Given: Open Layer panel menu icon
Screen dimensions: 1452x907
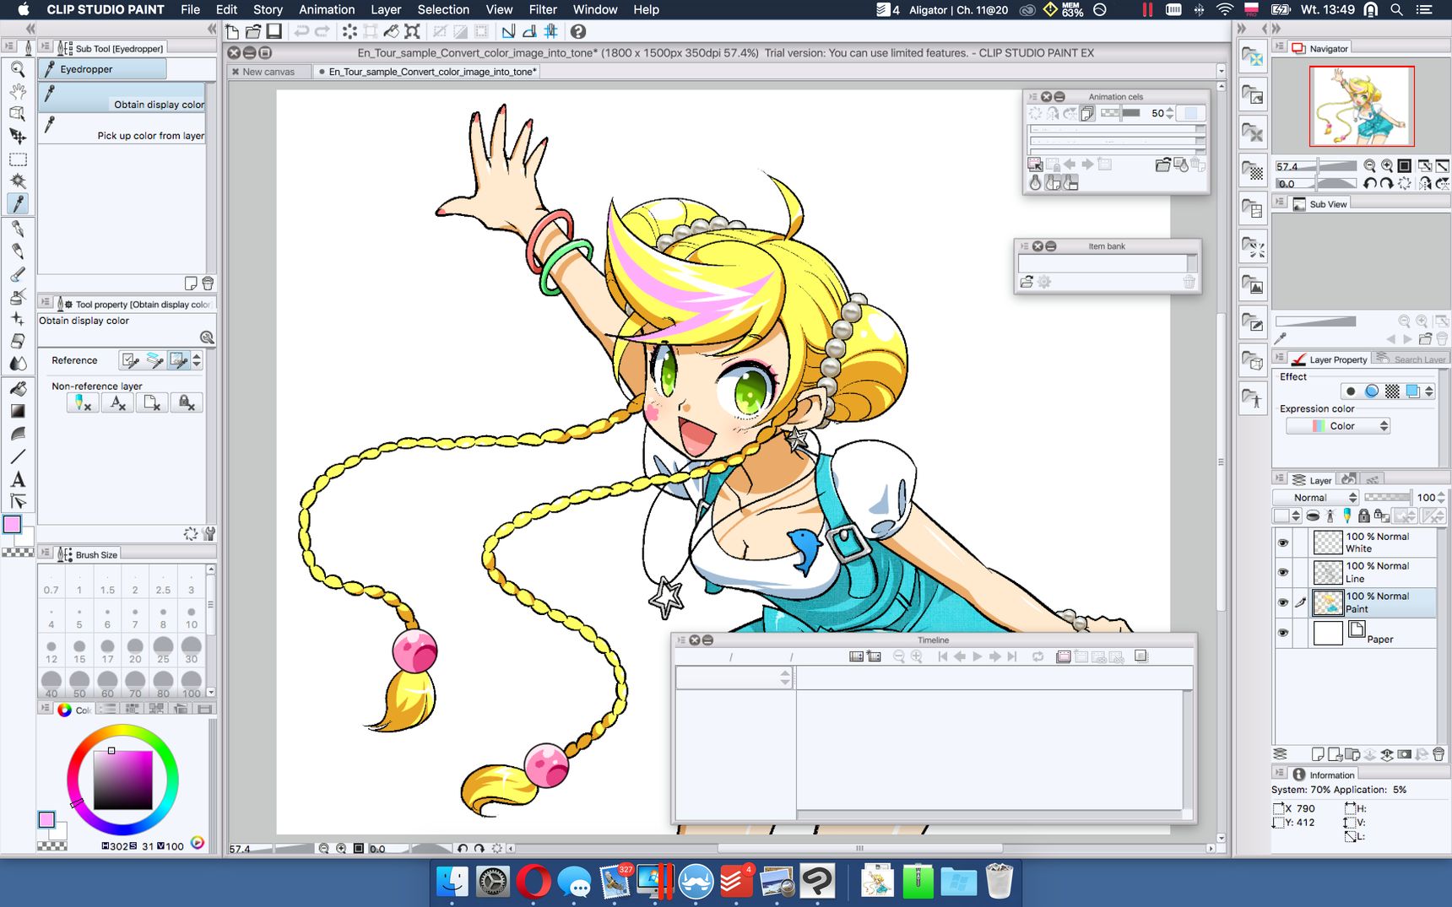Looking at the screenshot, I should tap(1280, 479).
